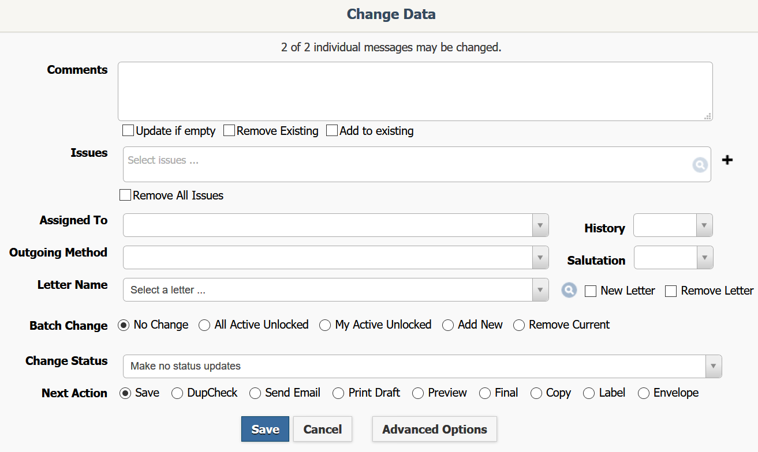The height and width of the screenshot is (452, 758).
Task: Select the All Active Unlocked radio option
Action: (204, 325)
